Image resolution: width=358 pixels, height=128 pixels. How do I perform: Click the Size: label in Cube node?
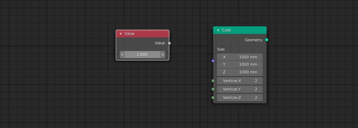pyautogui.click(x=221, y=49)
